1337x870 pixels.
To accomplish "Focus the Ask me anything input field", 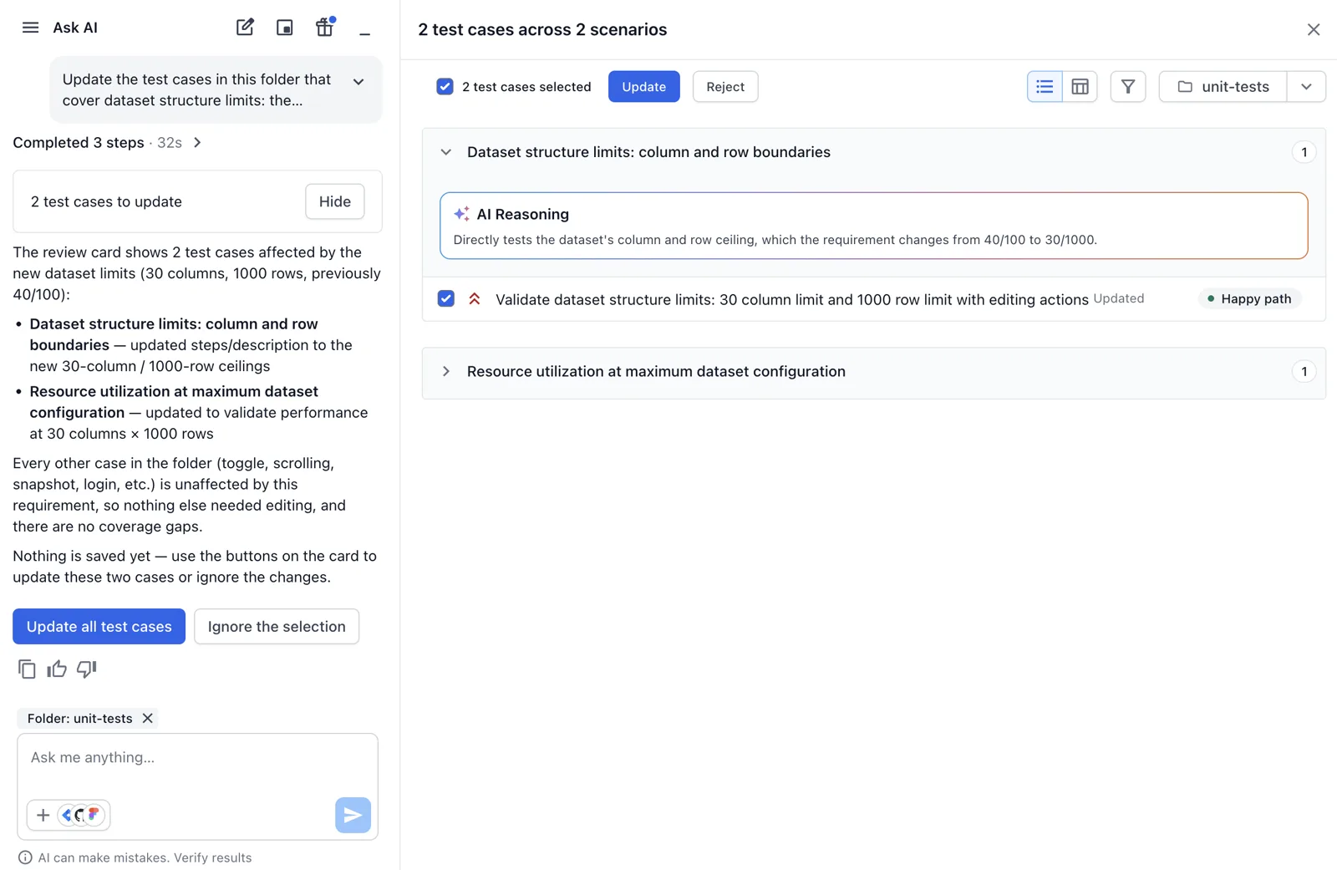I will point(197,758).
